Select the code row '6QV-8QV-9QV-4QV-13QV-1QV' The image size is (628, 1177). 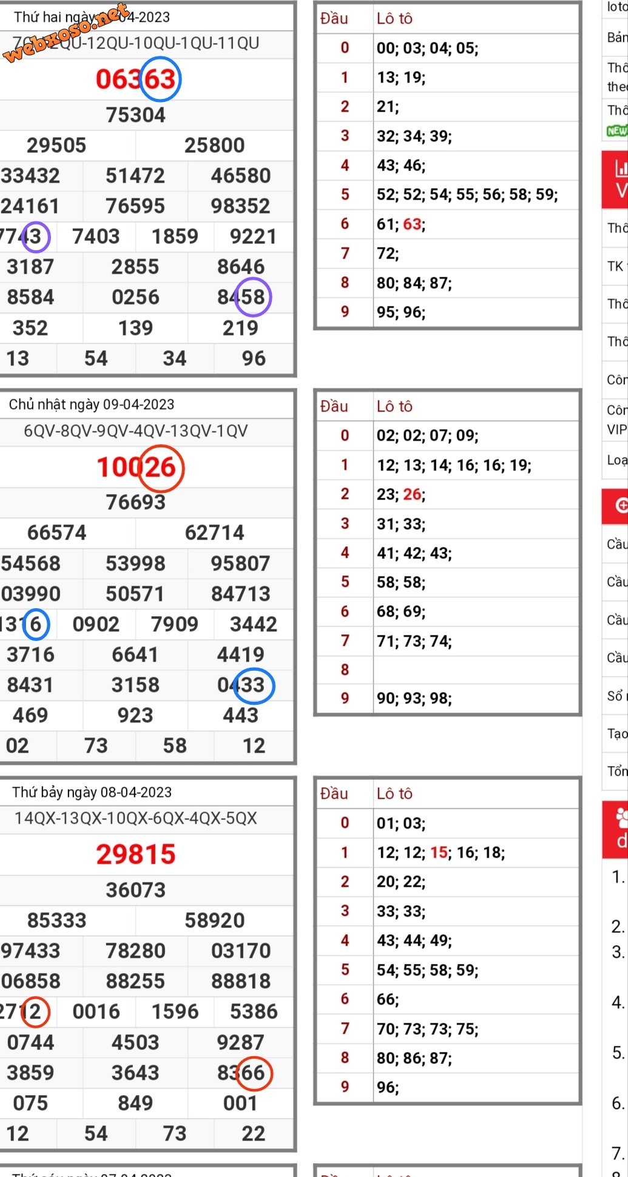coord(136,431)
